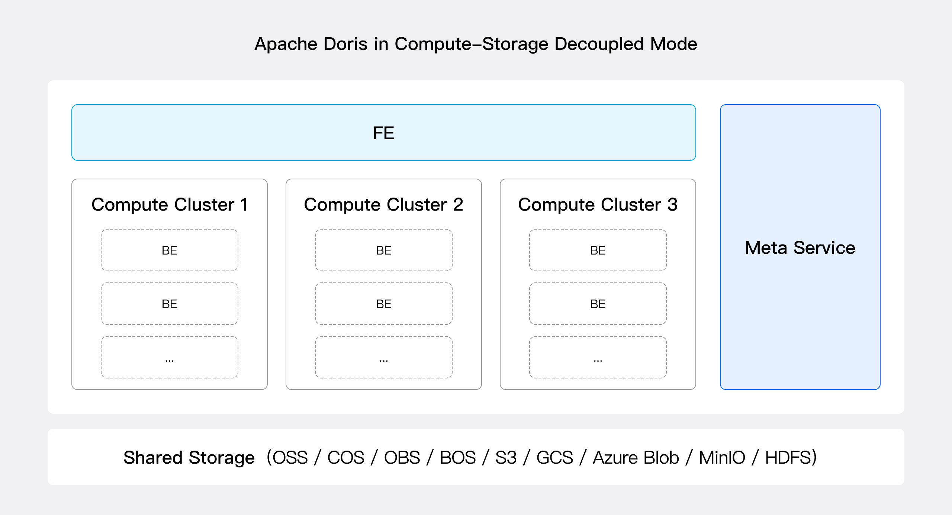The width and height of the screenshot is (952, 515).
Task: Click OSS in the storage list
Action: pyautogui.click(x=290, y=458)
